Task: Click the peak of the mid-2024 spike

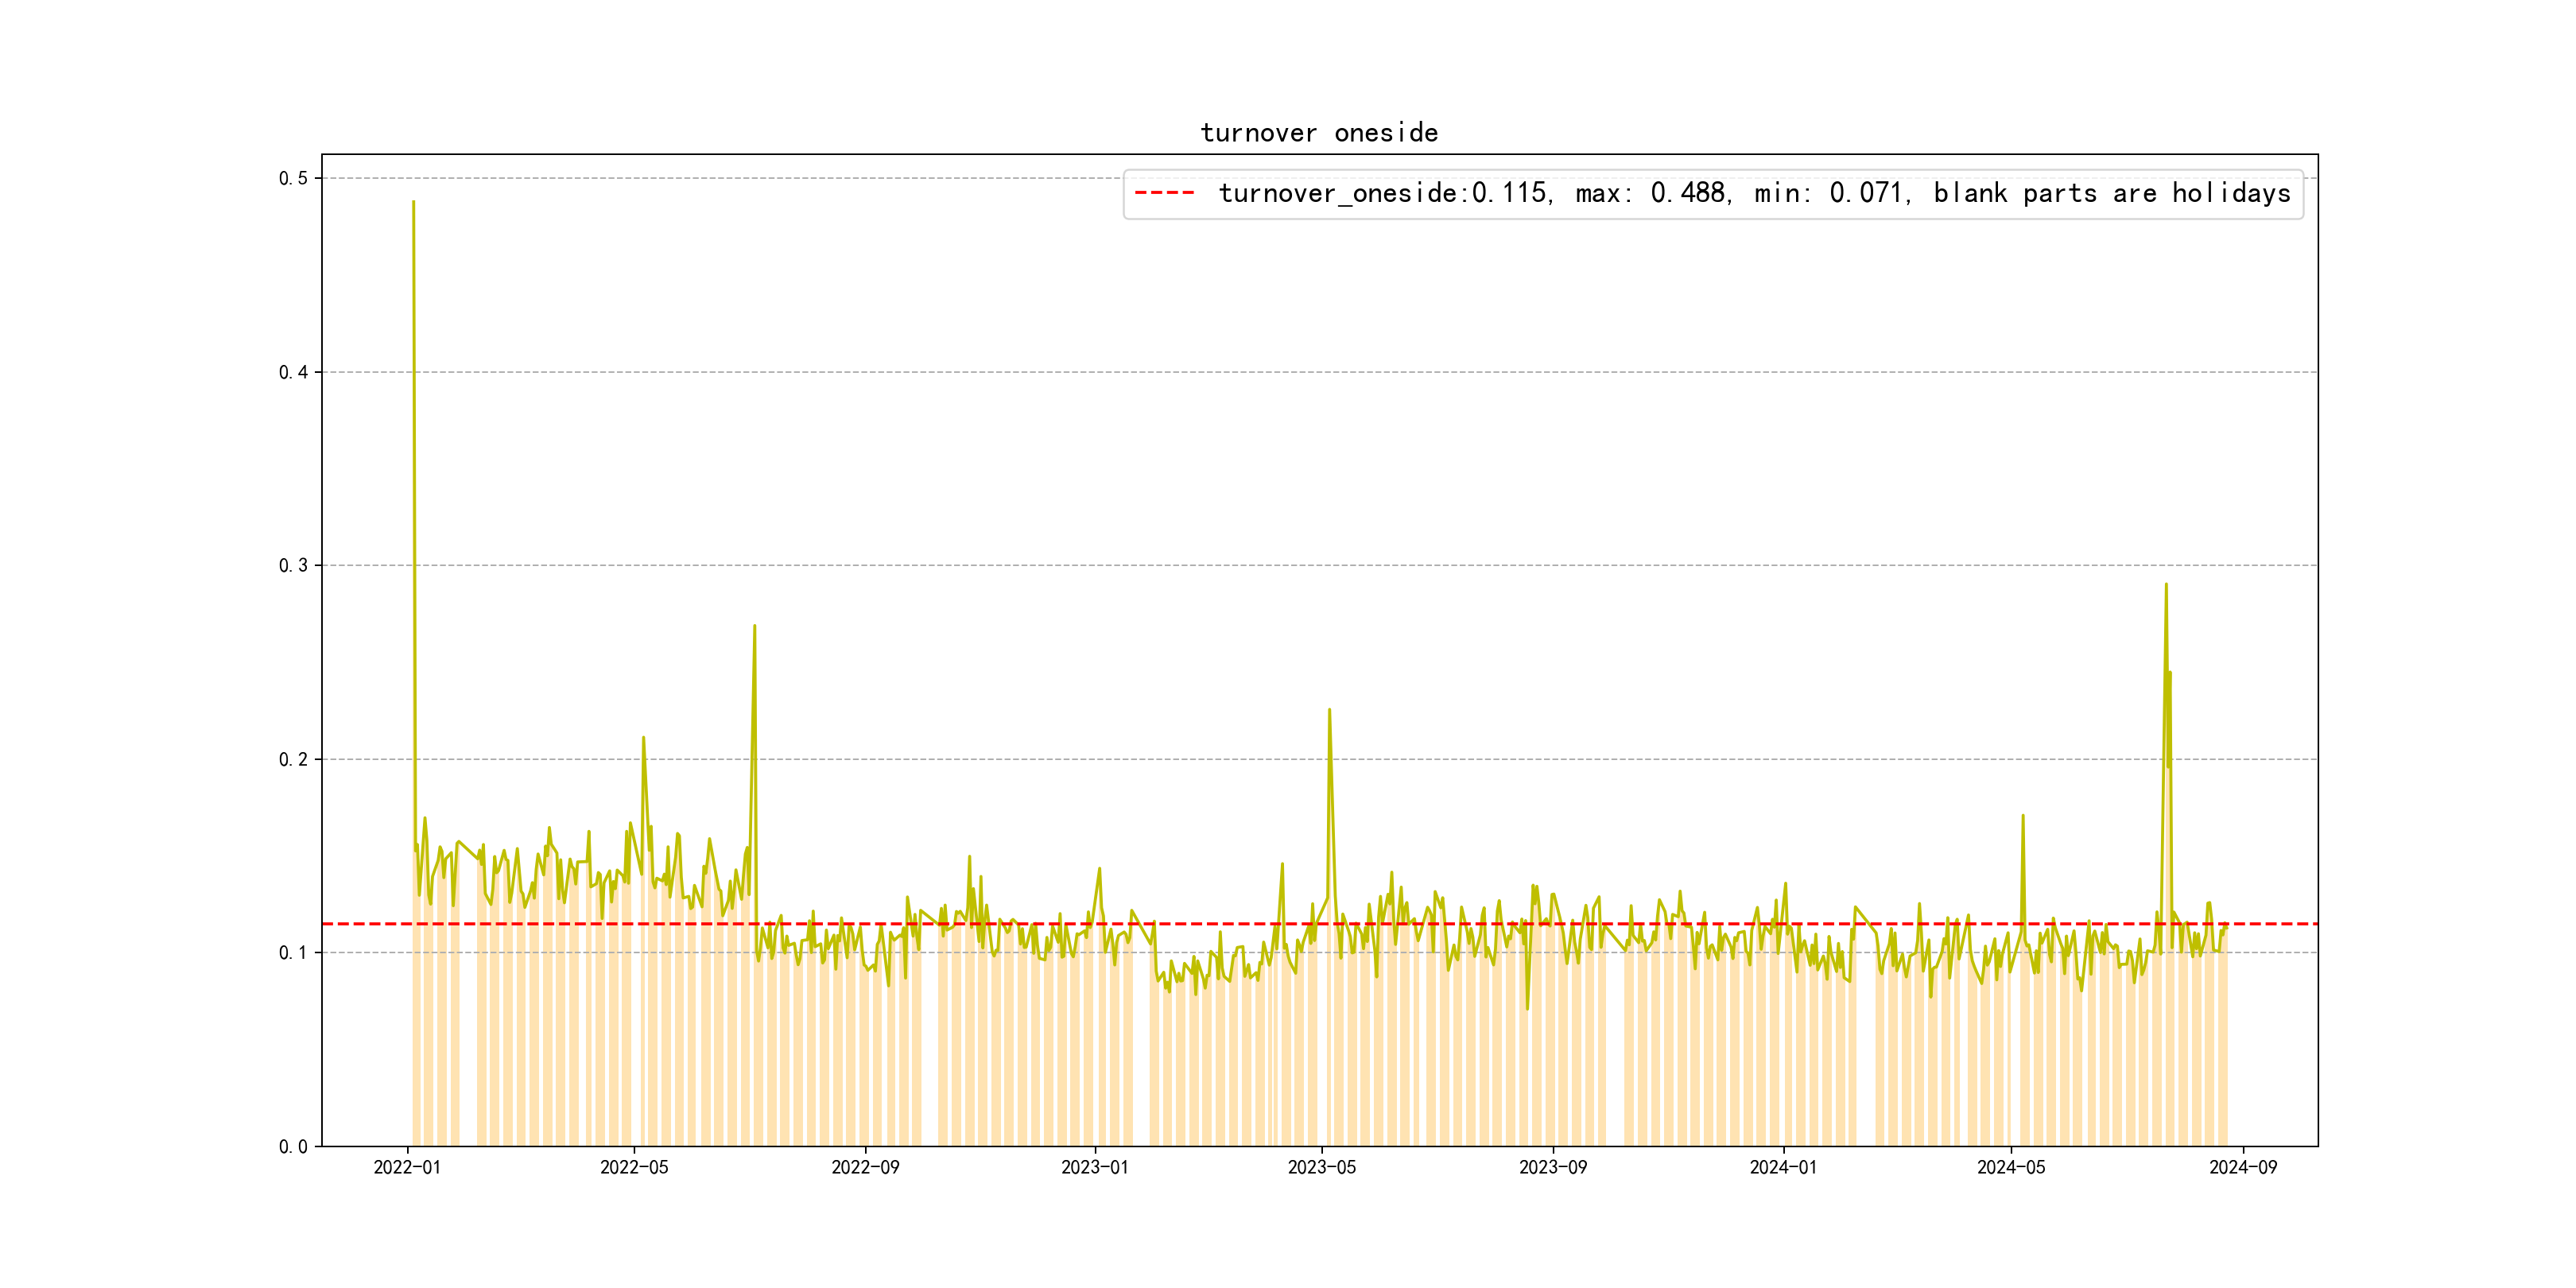Action: coord(2166,585)
